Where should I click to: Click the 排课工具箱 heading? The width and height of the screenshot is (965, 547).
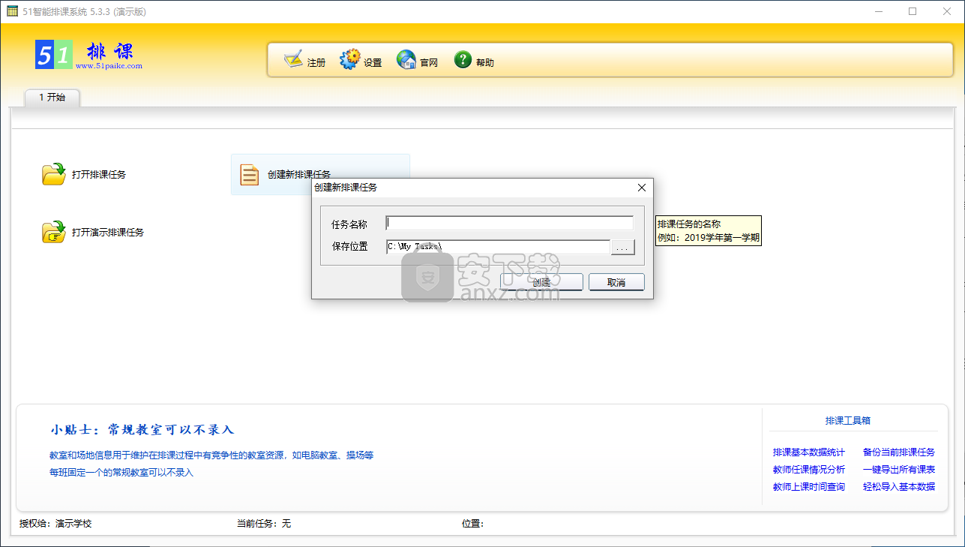[847, 421]
